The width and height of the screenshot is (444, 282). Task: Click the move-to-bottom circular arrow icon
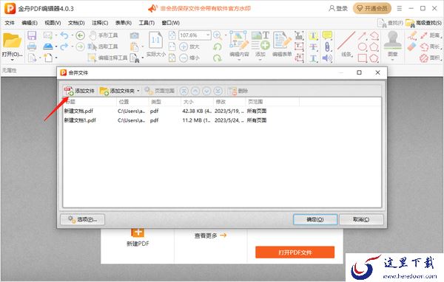[x=218, y=91]
